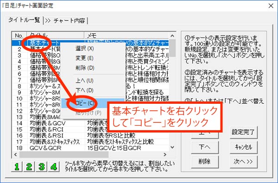Image resolution: width=278 pixels, height=183 pixels.
Task: Click the green number 1 tool button
Action: pyautogui.click(x=17, y=167)
